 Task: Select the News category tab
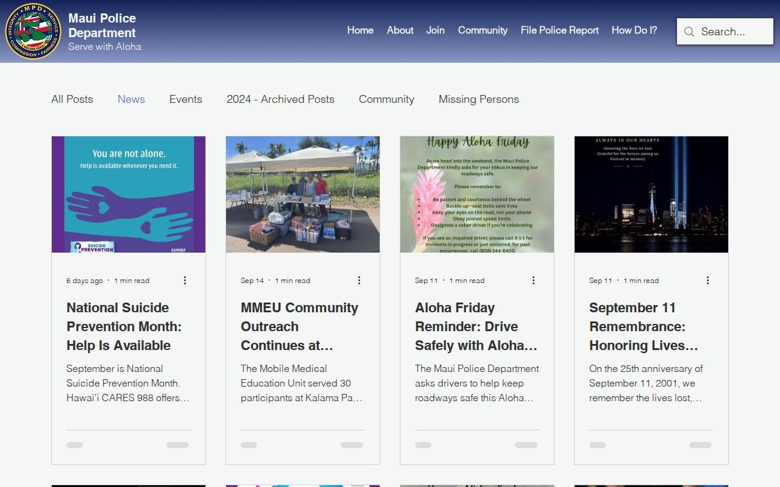pos(131,99)
